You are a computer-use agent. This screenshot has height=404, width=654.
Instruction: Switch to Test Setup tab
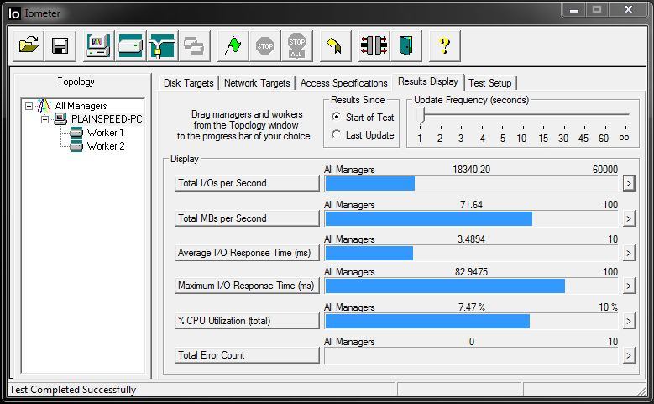point(490,83)
